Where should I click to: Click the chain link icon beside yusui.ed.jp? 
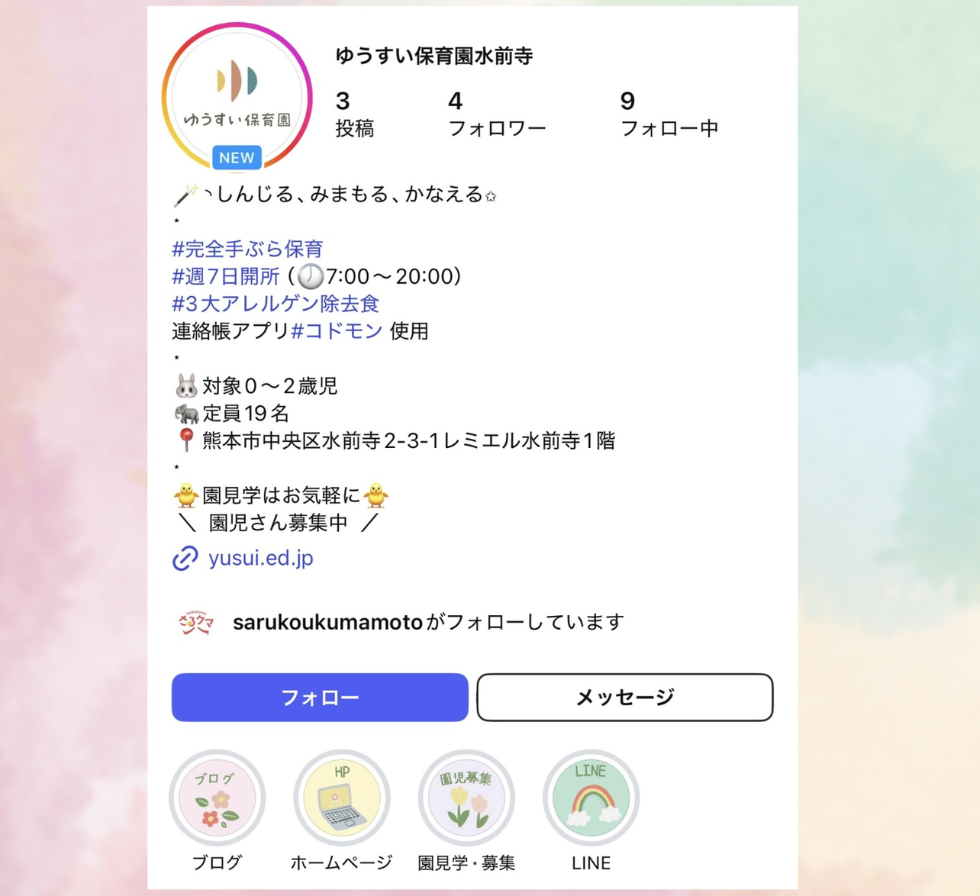pos(185,558)
